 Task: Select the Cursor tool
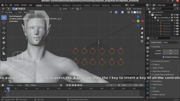tap(4, 22)
